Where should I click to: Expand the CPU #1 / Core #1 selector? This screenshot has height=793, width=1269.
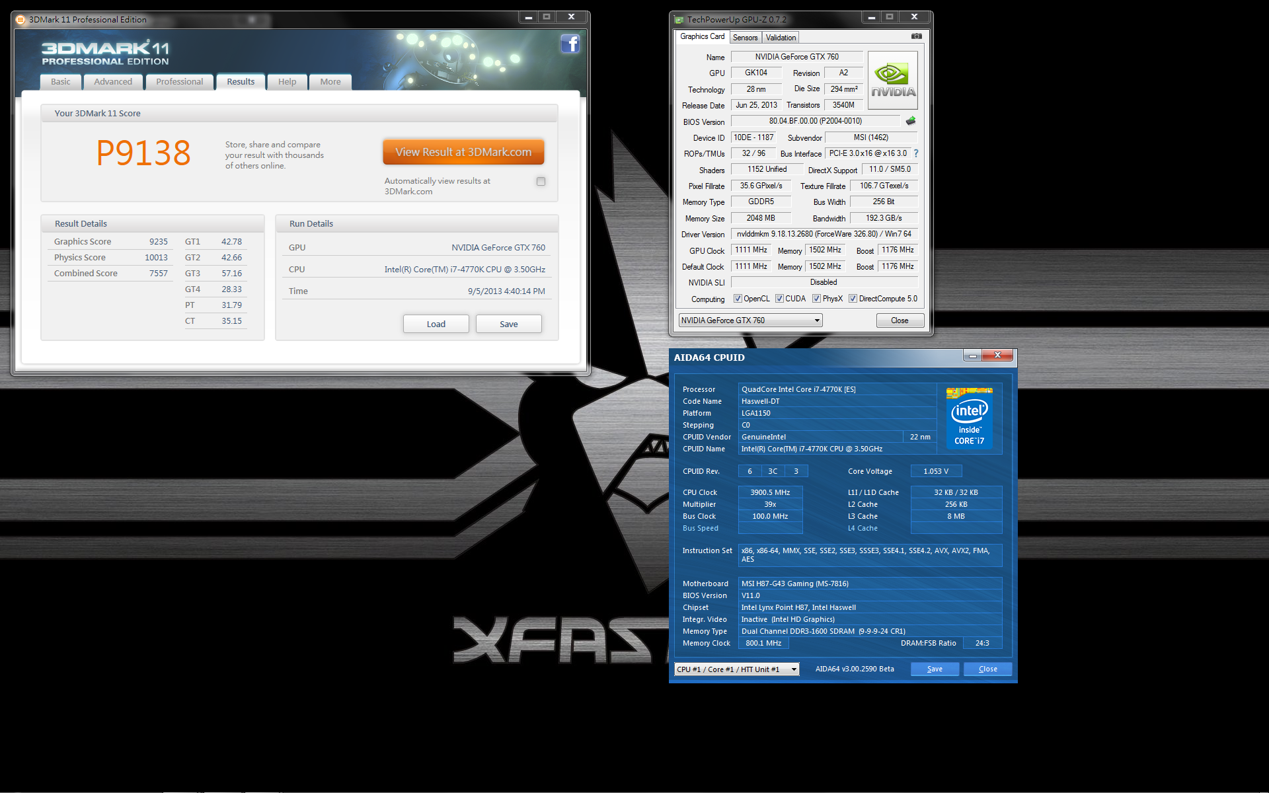[794, 669]
